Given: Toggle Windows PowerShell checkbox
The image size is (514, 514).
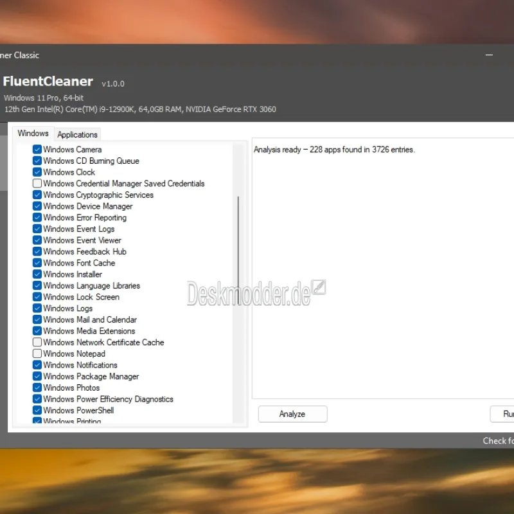Looking at the screenshot, I should click(37, 410).
